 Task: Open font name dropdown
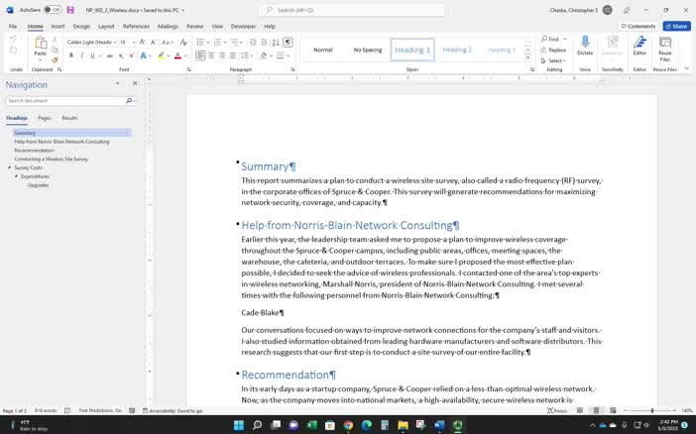coord(115,43)
